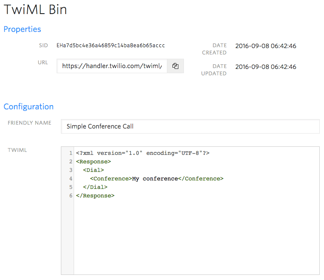Click the Properties section heading
Viewport: 324px width, 280px height.
pos(22,29)
